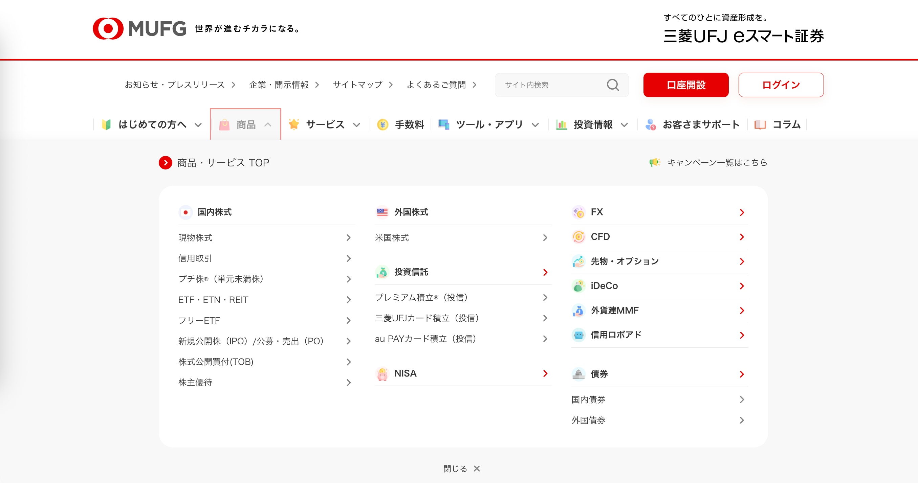
Task: Click the search magnifier icon
Action: click(x=613, y=85)
